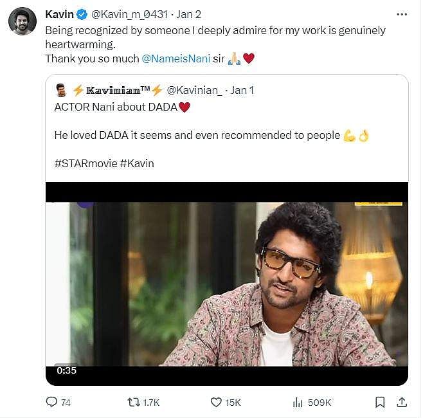Image resolution: width=423 pixels, height=418 pixels.
Task: Click the reply speech bubble icon
Action: (52, 402)
